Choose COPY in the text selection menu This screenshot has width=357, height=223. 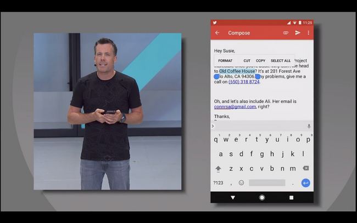tap(260, 61)
